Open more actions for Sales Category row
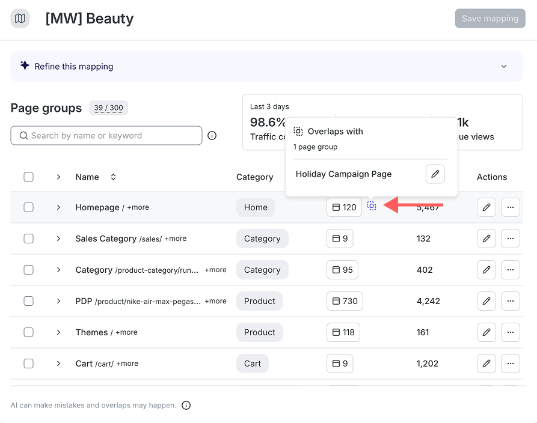 click(x=511, y=238)
